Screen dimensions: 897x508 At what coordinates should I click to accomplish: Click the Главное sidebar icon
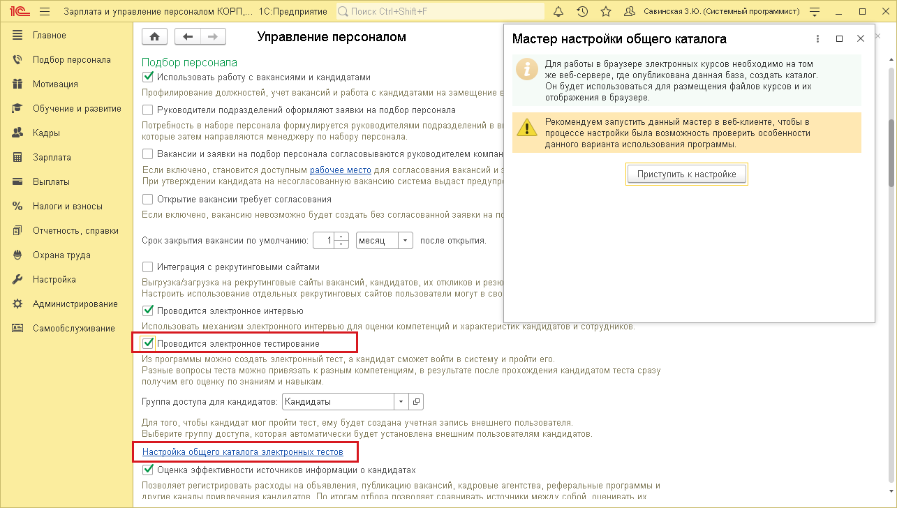coord(18,36)
